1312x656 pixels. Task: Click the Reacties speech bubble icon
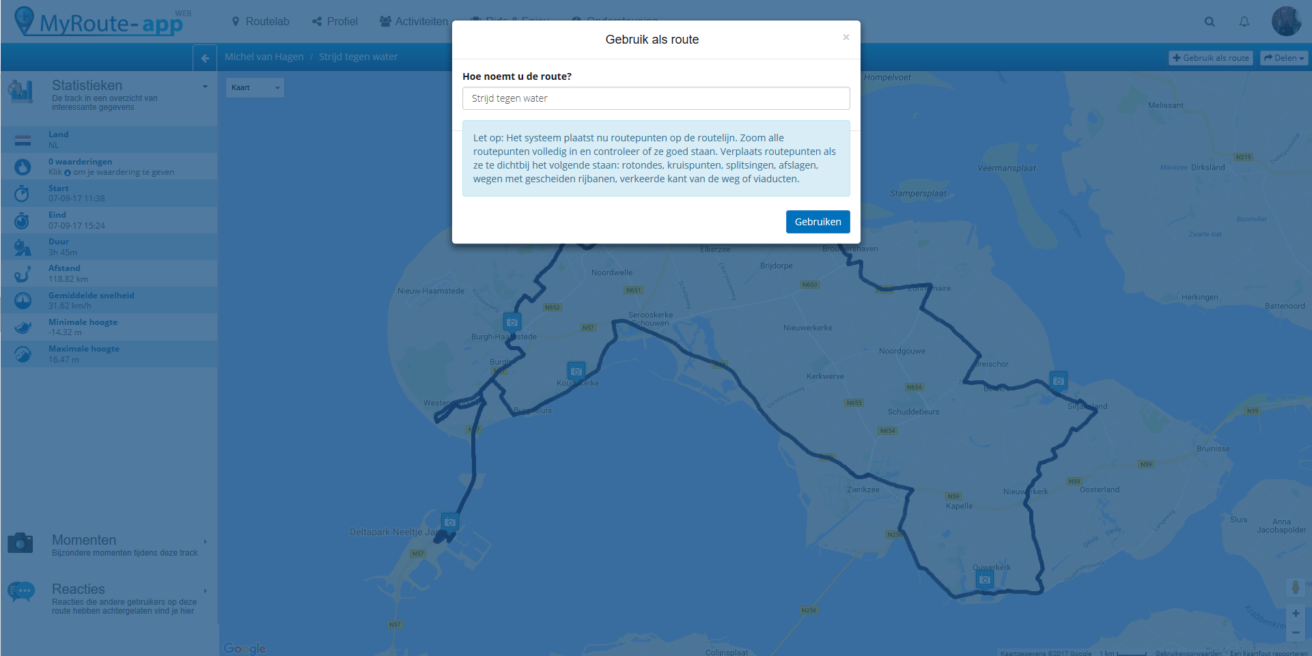click(x=20, y=592)
